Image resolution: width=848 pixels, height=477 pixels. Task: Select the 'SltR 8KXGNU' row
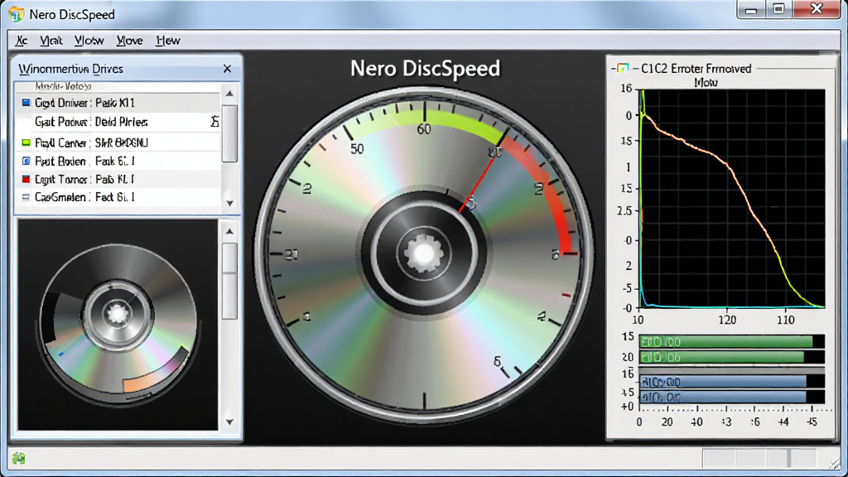pyautogui.click(x=118, y=142)
